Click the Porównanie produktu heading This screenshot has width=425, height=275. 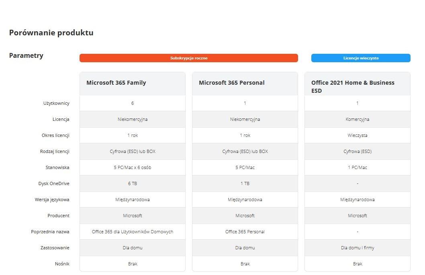[51, 33]
